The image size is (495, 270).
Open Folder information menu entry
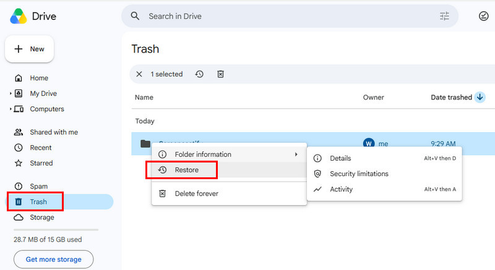pos(229,154)
